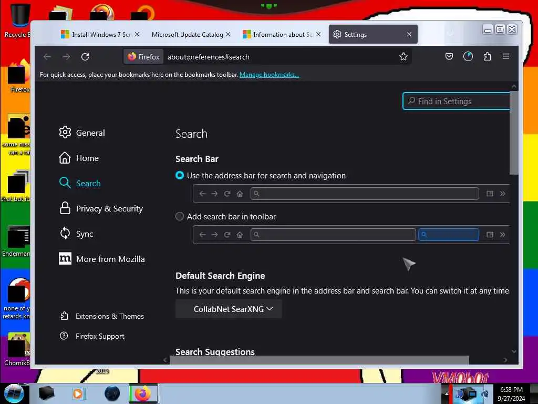The height and width of the screenshot is (404, 538).
Task: Close the Install Windows 7 tab
Action: [137, 34]
